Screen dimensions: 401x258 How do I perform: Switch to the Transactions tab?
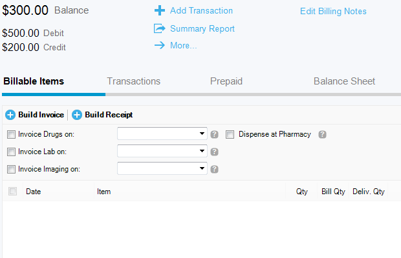[x=133, y=81]
